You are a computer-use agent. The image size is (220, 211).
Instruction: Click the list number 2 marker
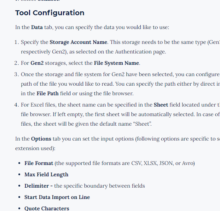16,63
